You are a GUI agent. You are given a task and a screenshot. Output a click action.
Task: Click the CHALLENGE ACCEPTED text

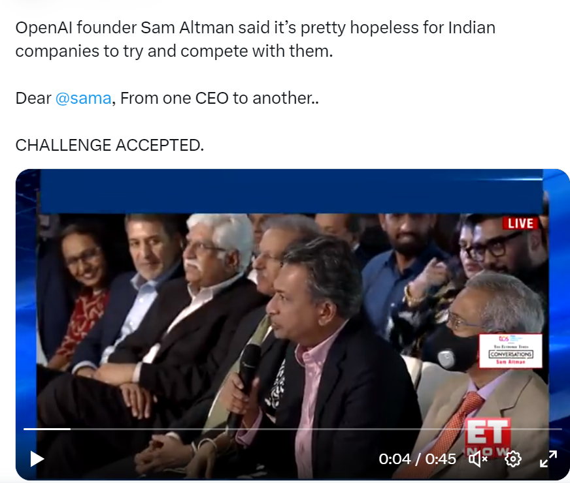pyautogui.click(x=110, y=146)
